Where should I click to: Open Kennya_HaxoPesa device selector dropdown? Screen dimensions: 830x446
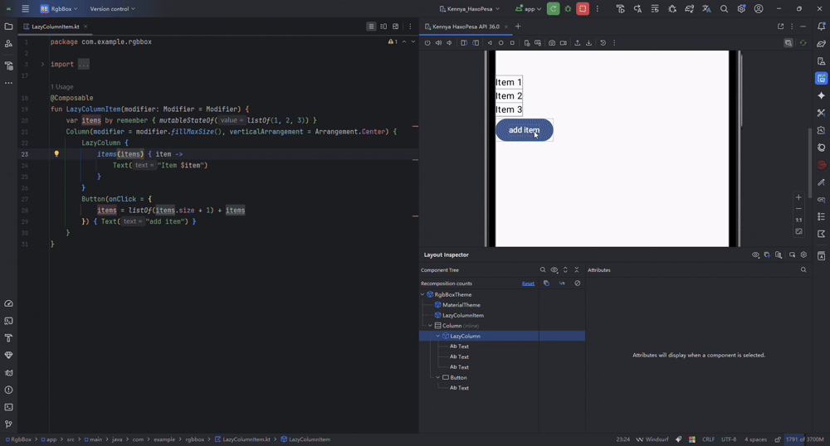click(x=470, y=9)
